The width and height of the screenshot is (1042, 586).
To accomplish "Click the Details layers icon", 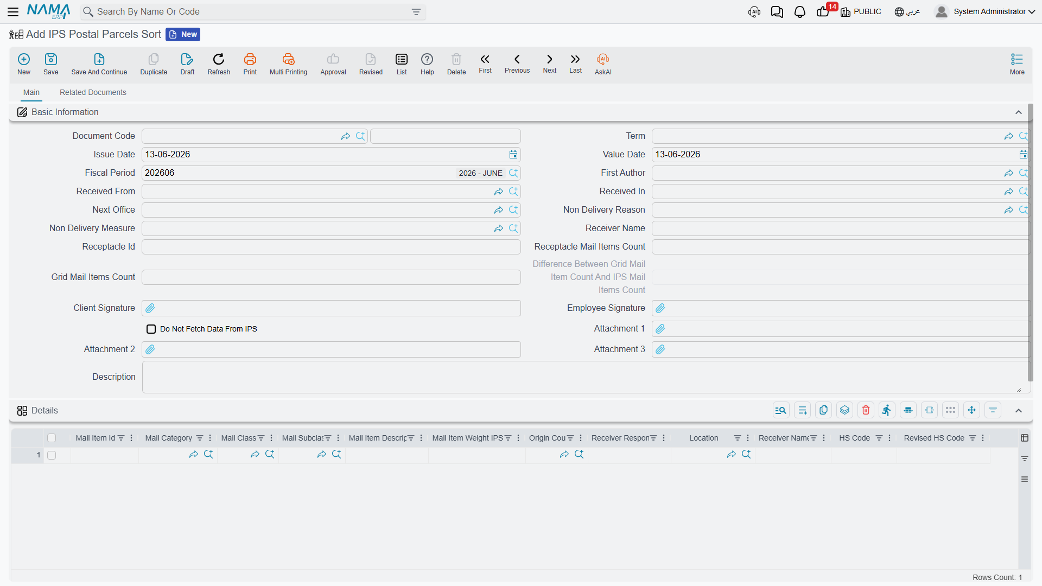I will [x=844, y=410].
